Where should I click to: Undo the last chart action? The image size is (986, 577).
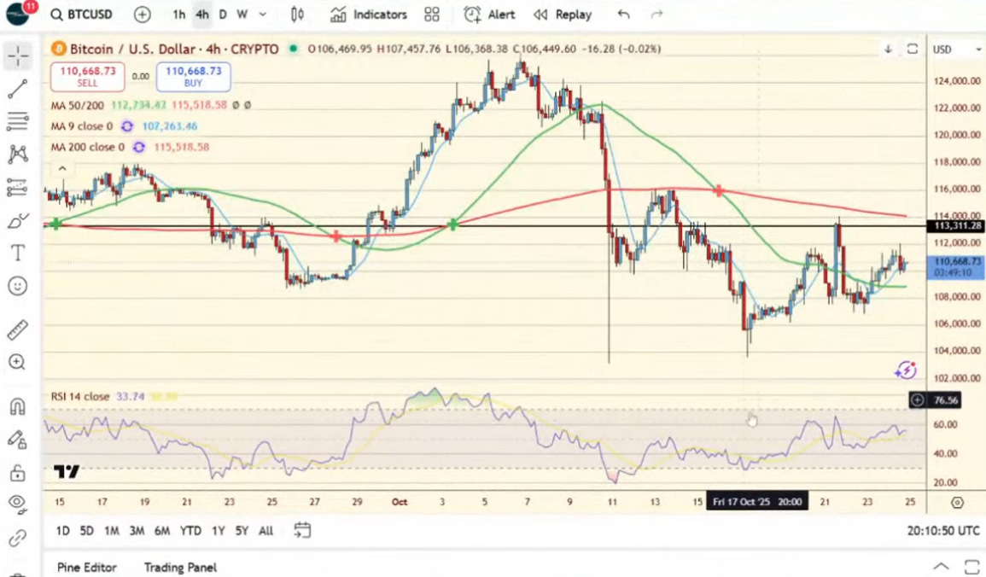(623, 14)
